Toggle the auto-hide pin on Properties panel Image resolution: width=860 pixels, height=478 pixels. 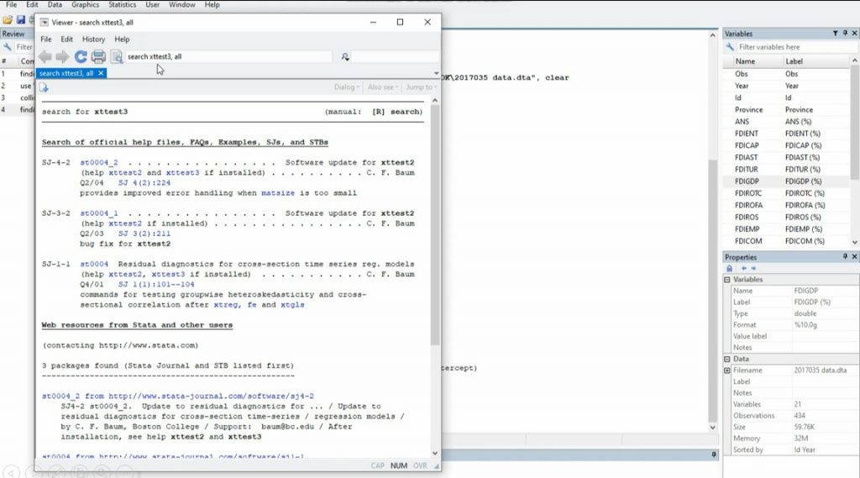tap(844, 257)
